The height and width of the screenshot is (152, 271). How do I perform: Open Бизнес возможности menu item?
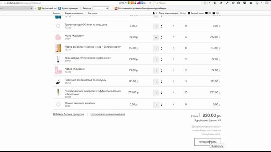coord(74,13)
